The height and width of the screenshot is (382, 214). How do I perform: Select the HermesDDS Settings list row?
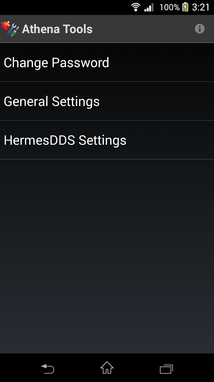[107, 140]
